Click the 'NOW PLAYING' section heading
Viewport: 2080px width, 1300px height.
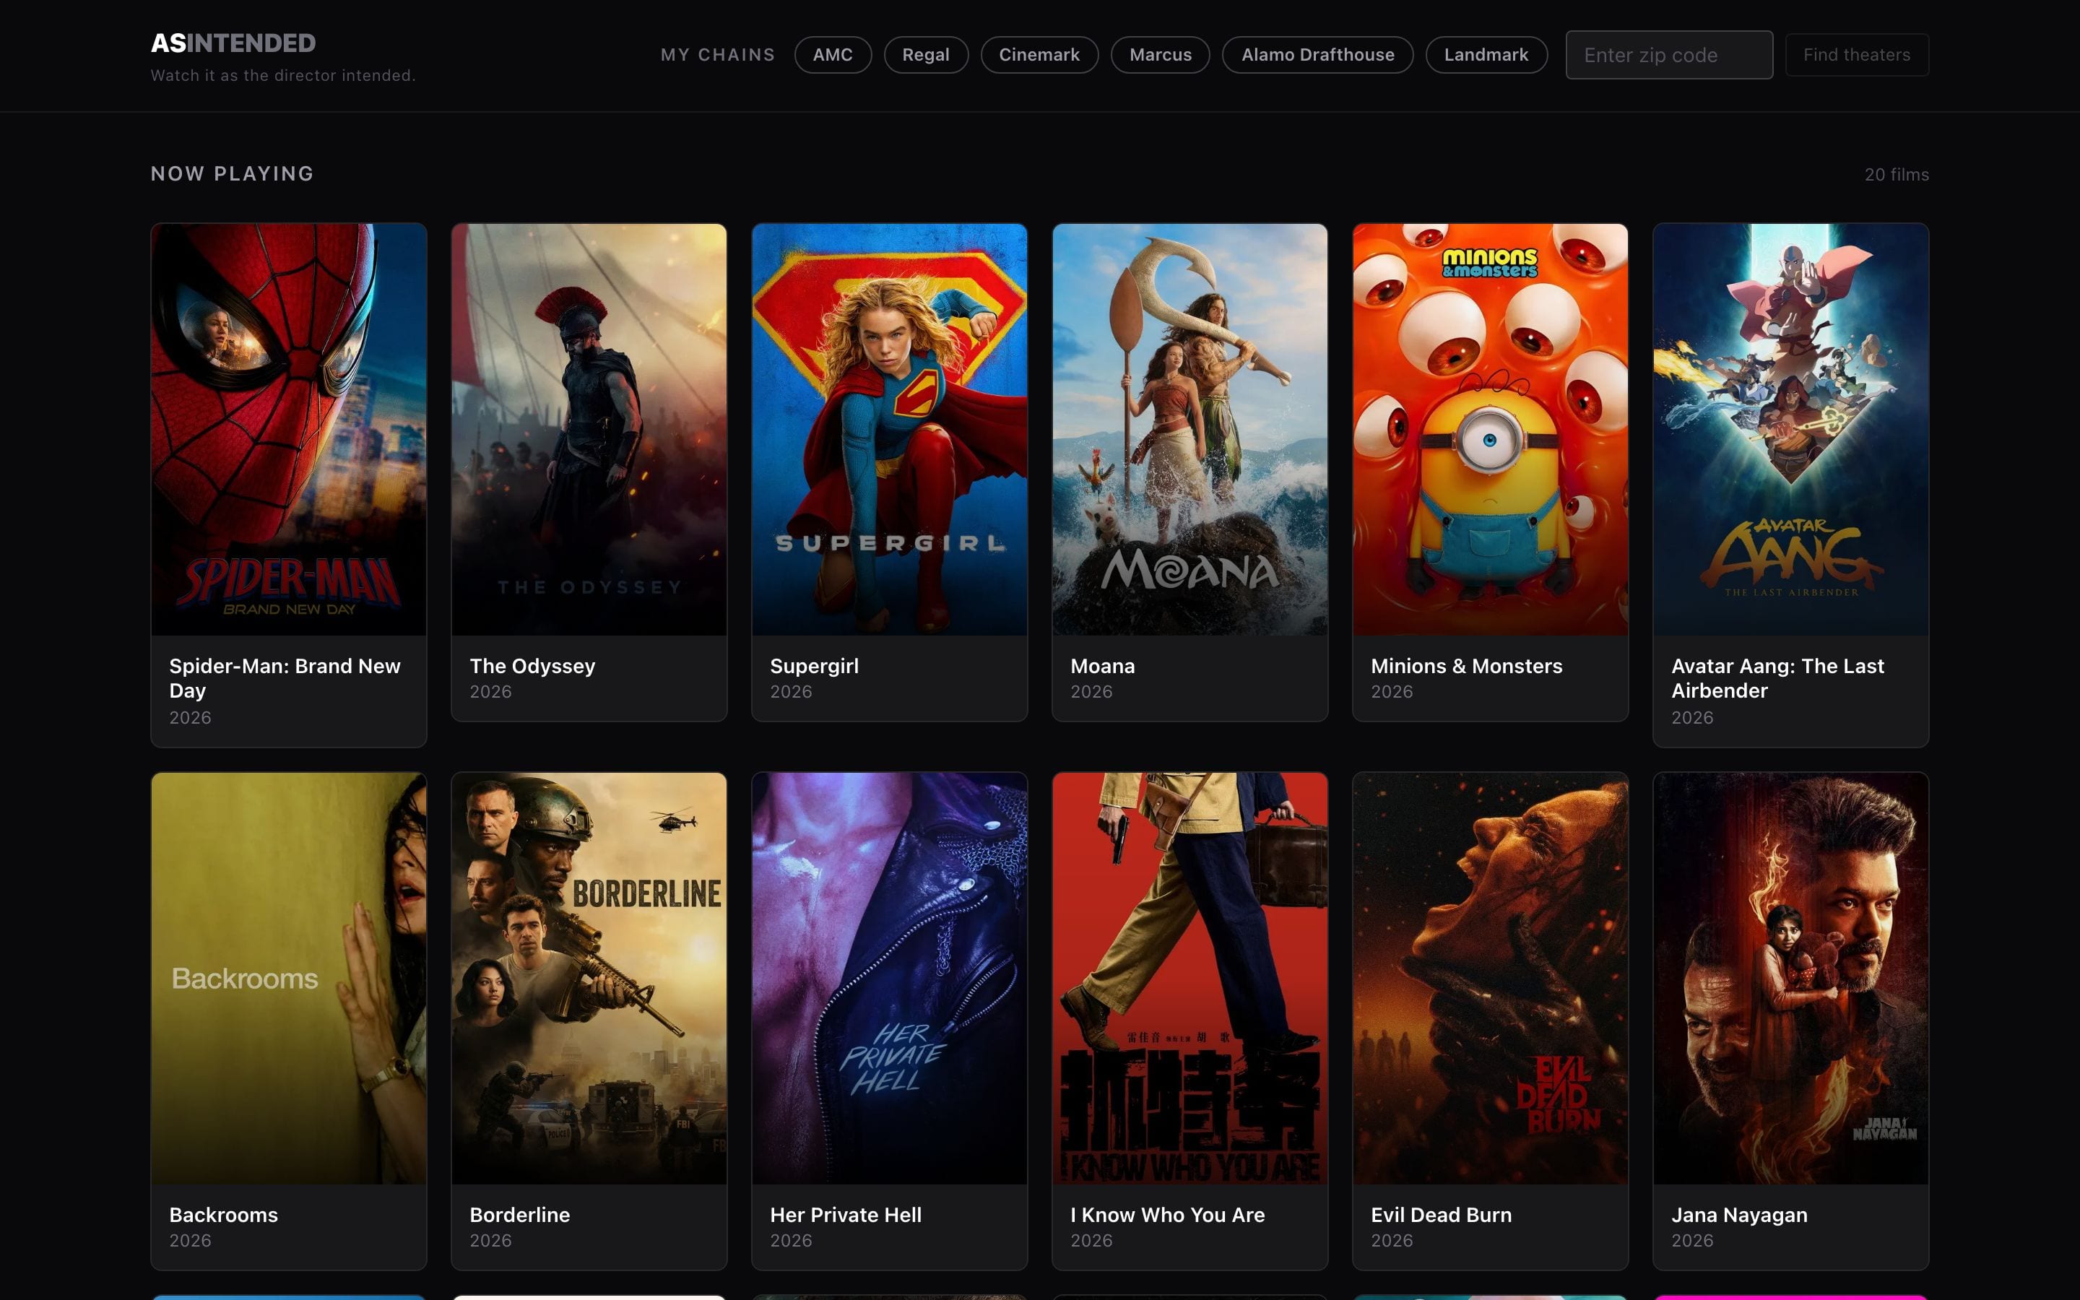point(232,173)
